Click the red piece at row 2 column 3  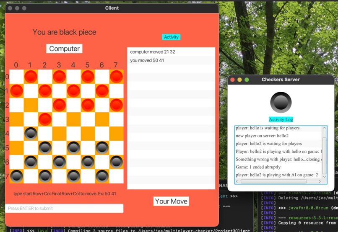point(59,105)
